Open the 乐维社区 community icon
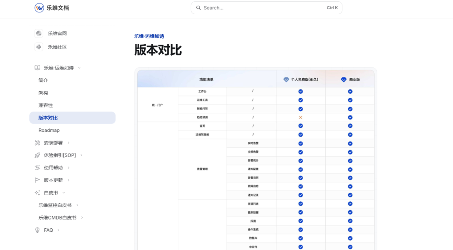This screenshot has width=453, height=250. pos(39,47)
